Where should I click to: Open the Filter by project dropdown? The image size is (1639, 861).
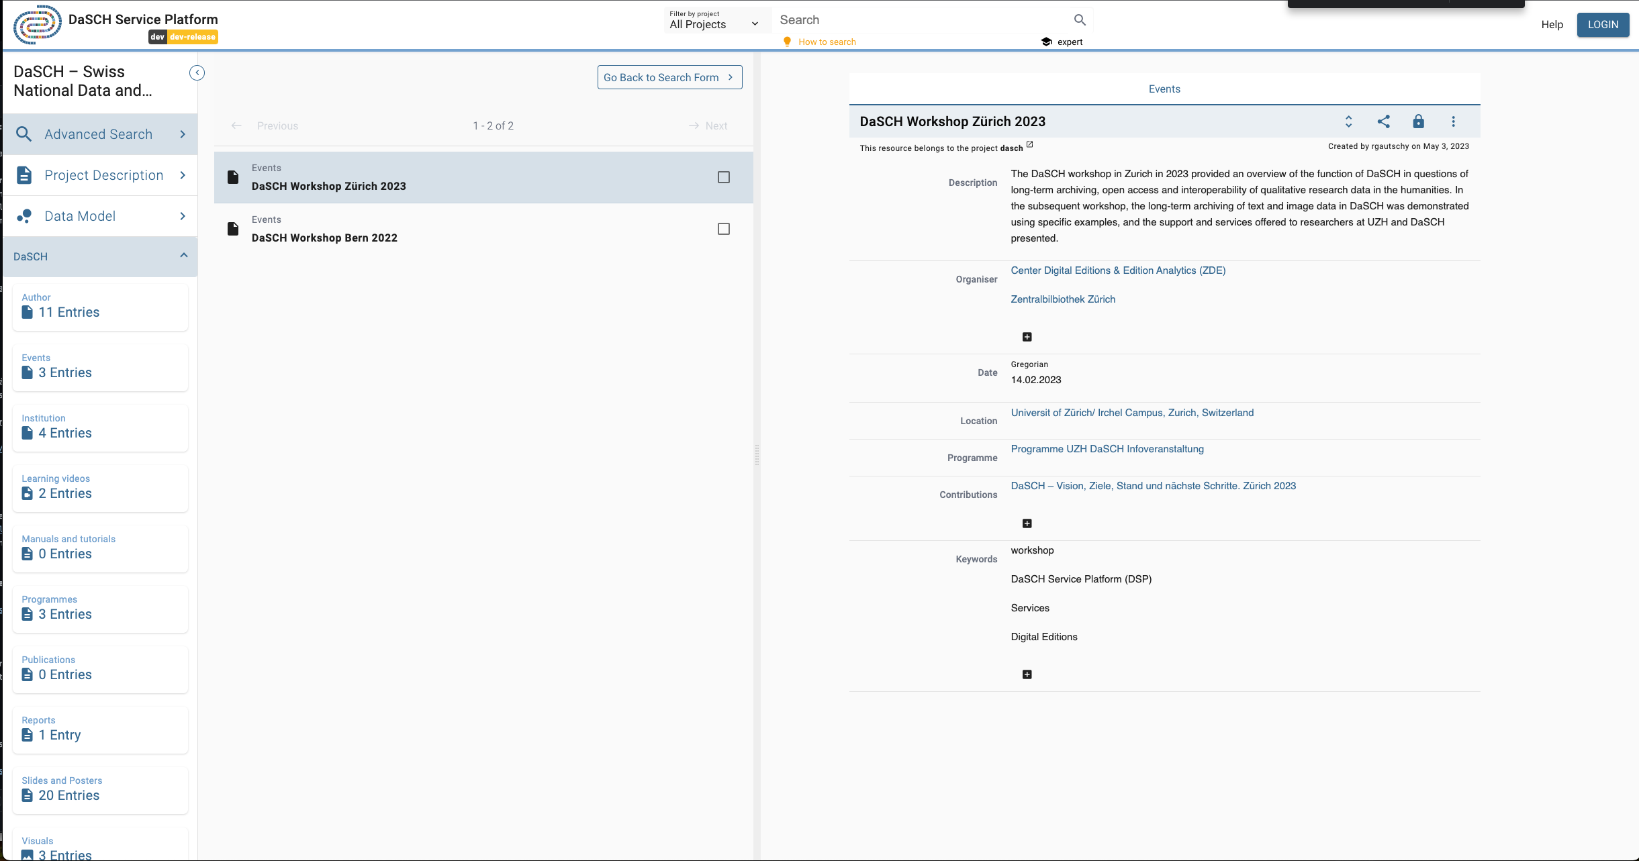pos(714,21)
